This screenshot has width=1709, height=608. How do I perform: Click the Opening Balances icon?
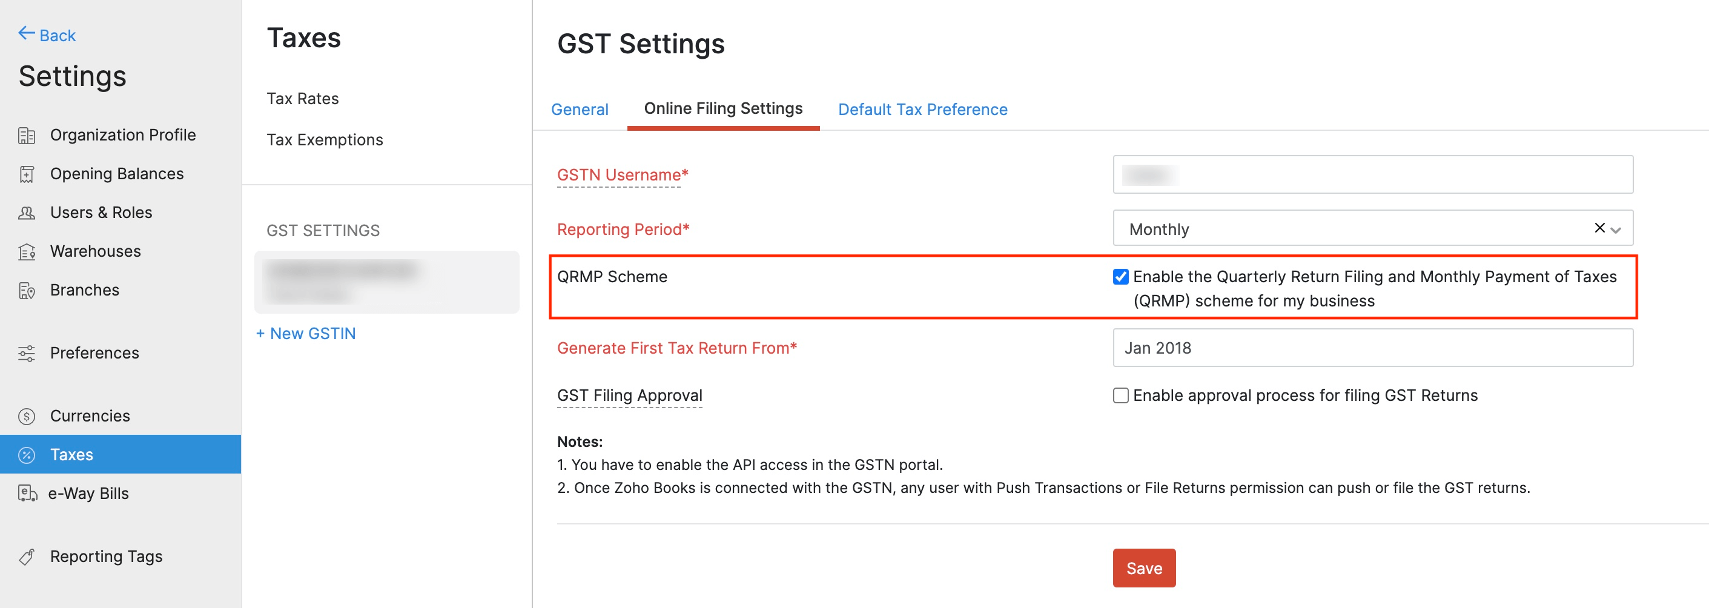[x=27, y=174]
